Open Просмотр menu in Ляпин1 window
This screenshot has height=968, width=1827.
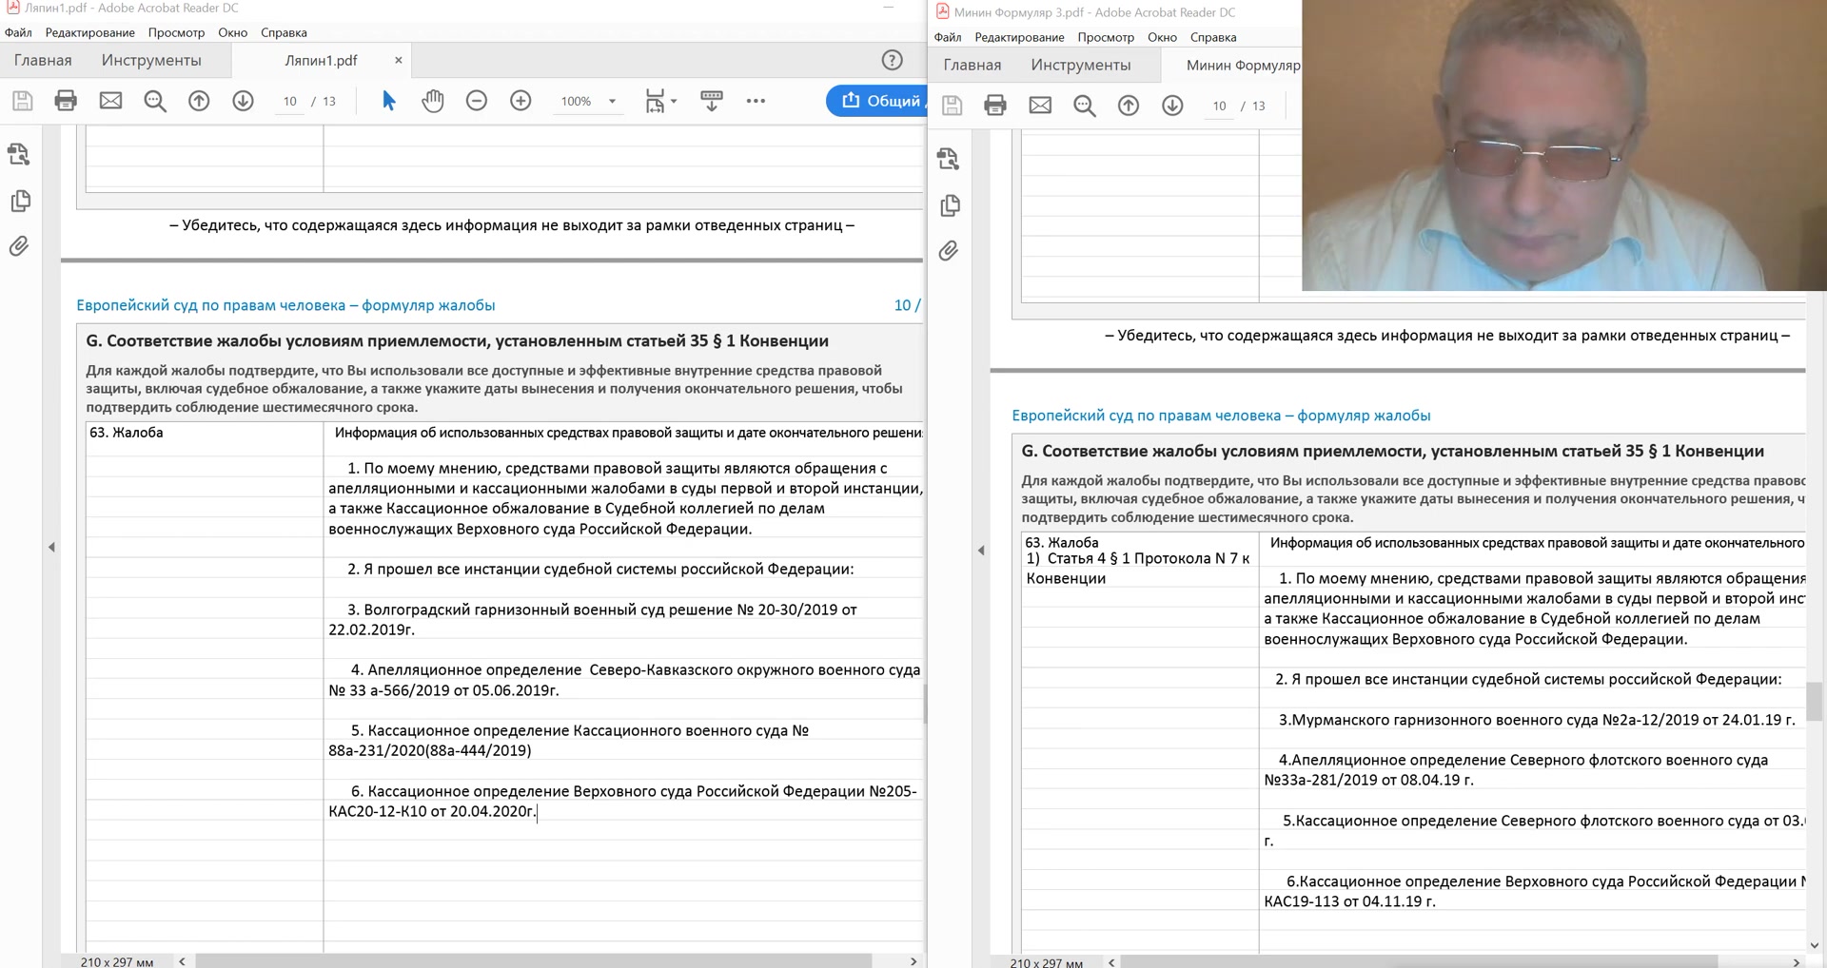pyautogui.click(x=176, y=32)
